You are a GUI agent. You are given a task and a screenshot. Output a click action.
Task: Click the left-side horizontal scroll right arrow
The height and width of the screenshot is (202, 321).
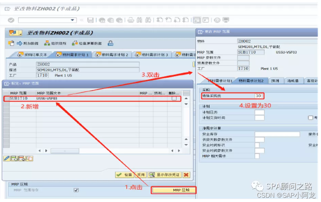[46, 151]
